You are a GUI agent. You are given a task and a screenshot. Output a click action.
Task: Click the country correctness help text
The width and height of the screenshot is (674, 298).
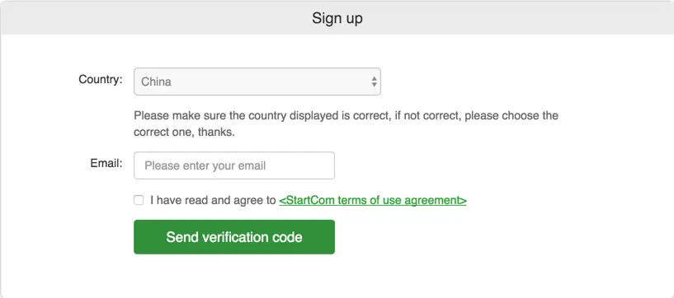pyautogui.click(x=346, y=124)
